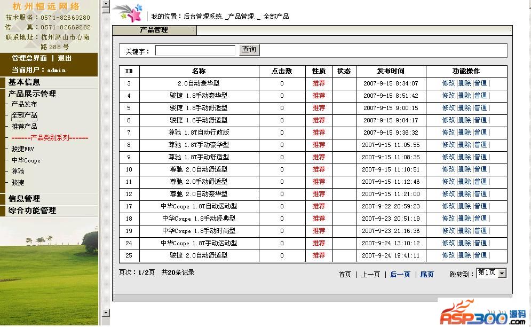531x327 pixels.
Task: Click 退出 to log out
Action: 65,58
